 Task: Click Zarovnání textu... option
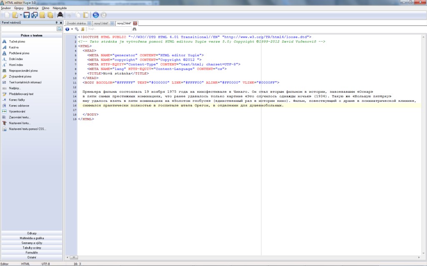coord(20,117)
